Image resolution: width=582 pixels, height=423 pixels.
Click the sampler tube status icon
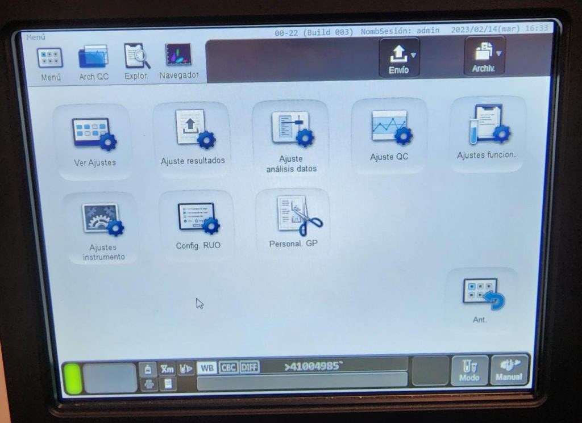186,368
